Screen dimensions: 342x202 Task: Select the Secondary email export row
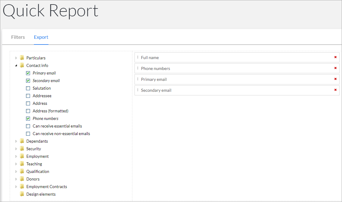tap(237, 90)
